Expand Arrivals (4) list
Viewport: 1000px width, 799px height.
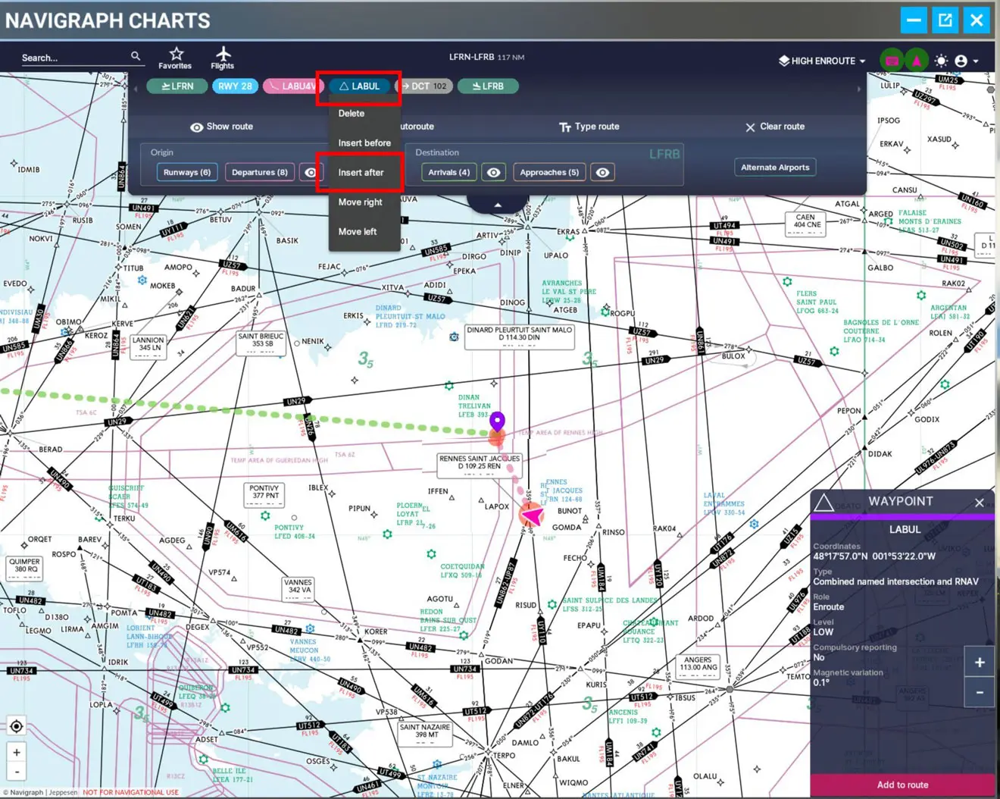[x=448, y=173]
